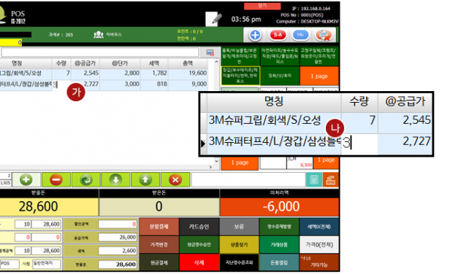
Task: Open the notepad with pencil icon
Action: [213, 19]
